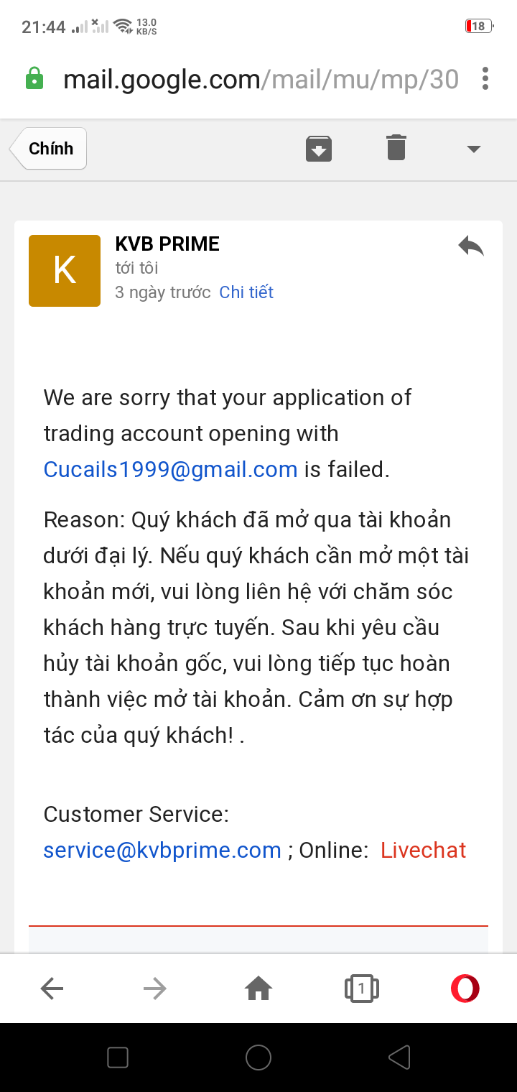Screen dimensions: 517x1092
Task: Go forward with the browser forward arrow
Action: [155, 989]
